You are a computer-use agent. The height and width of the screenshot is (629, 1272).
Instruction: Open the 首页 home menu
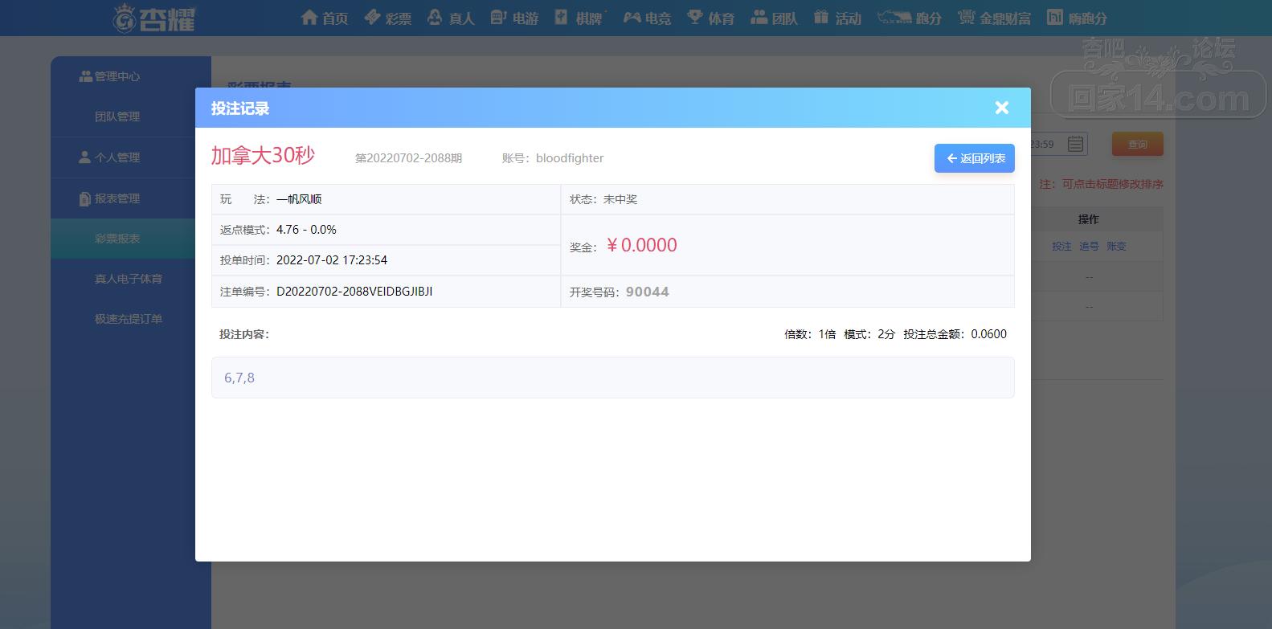click(x=325, y=18)
